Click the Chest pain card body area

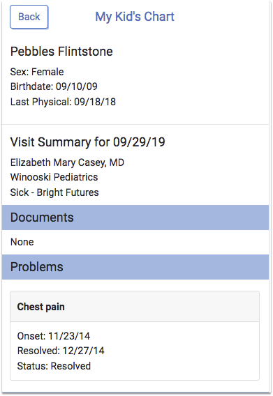135,351
